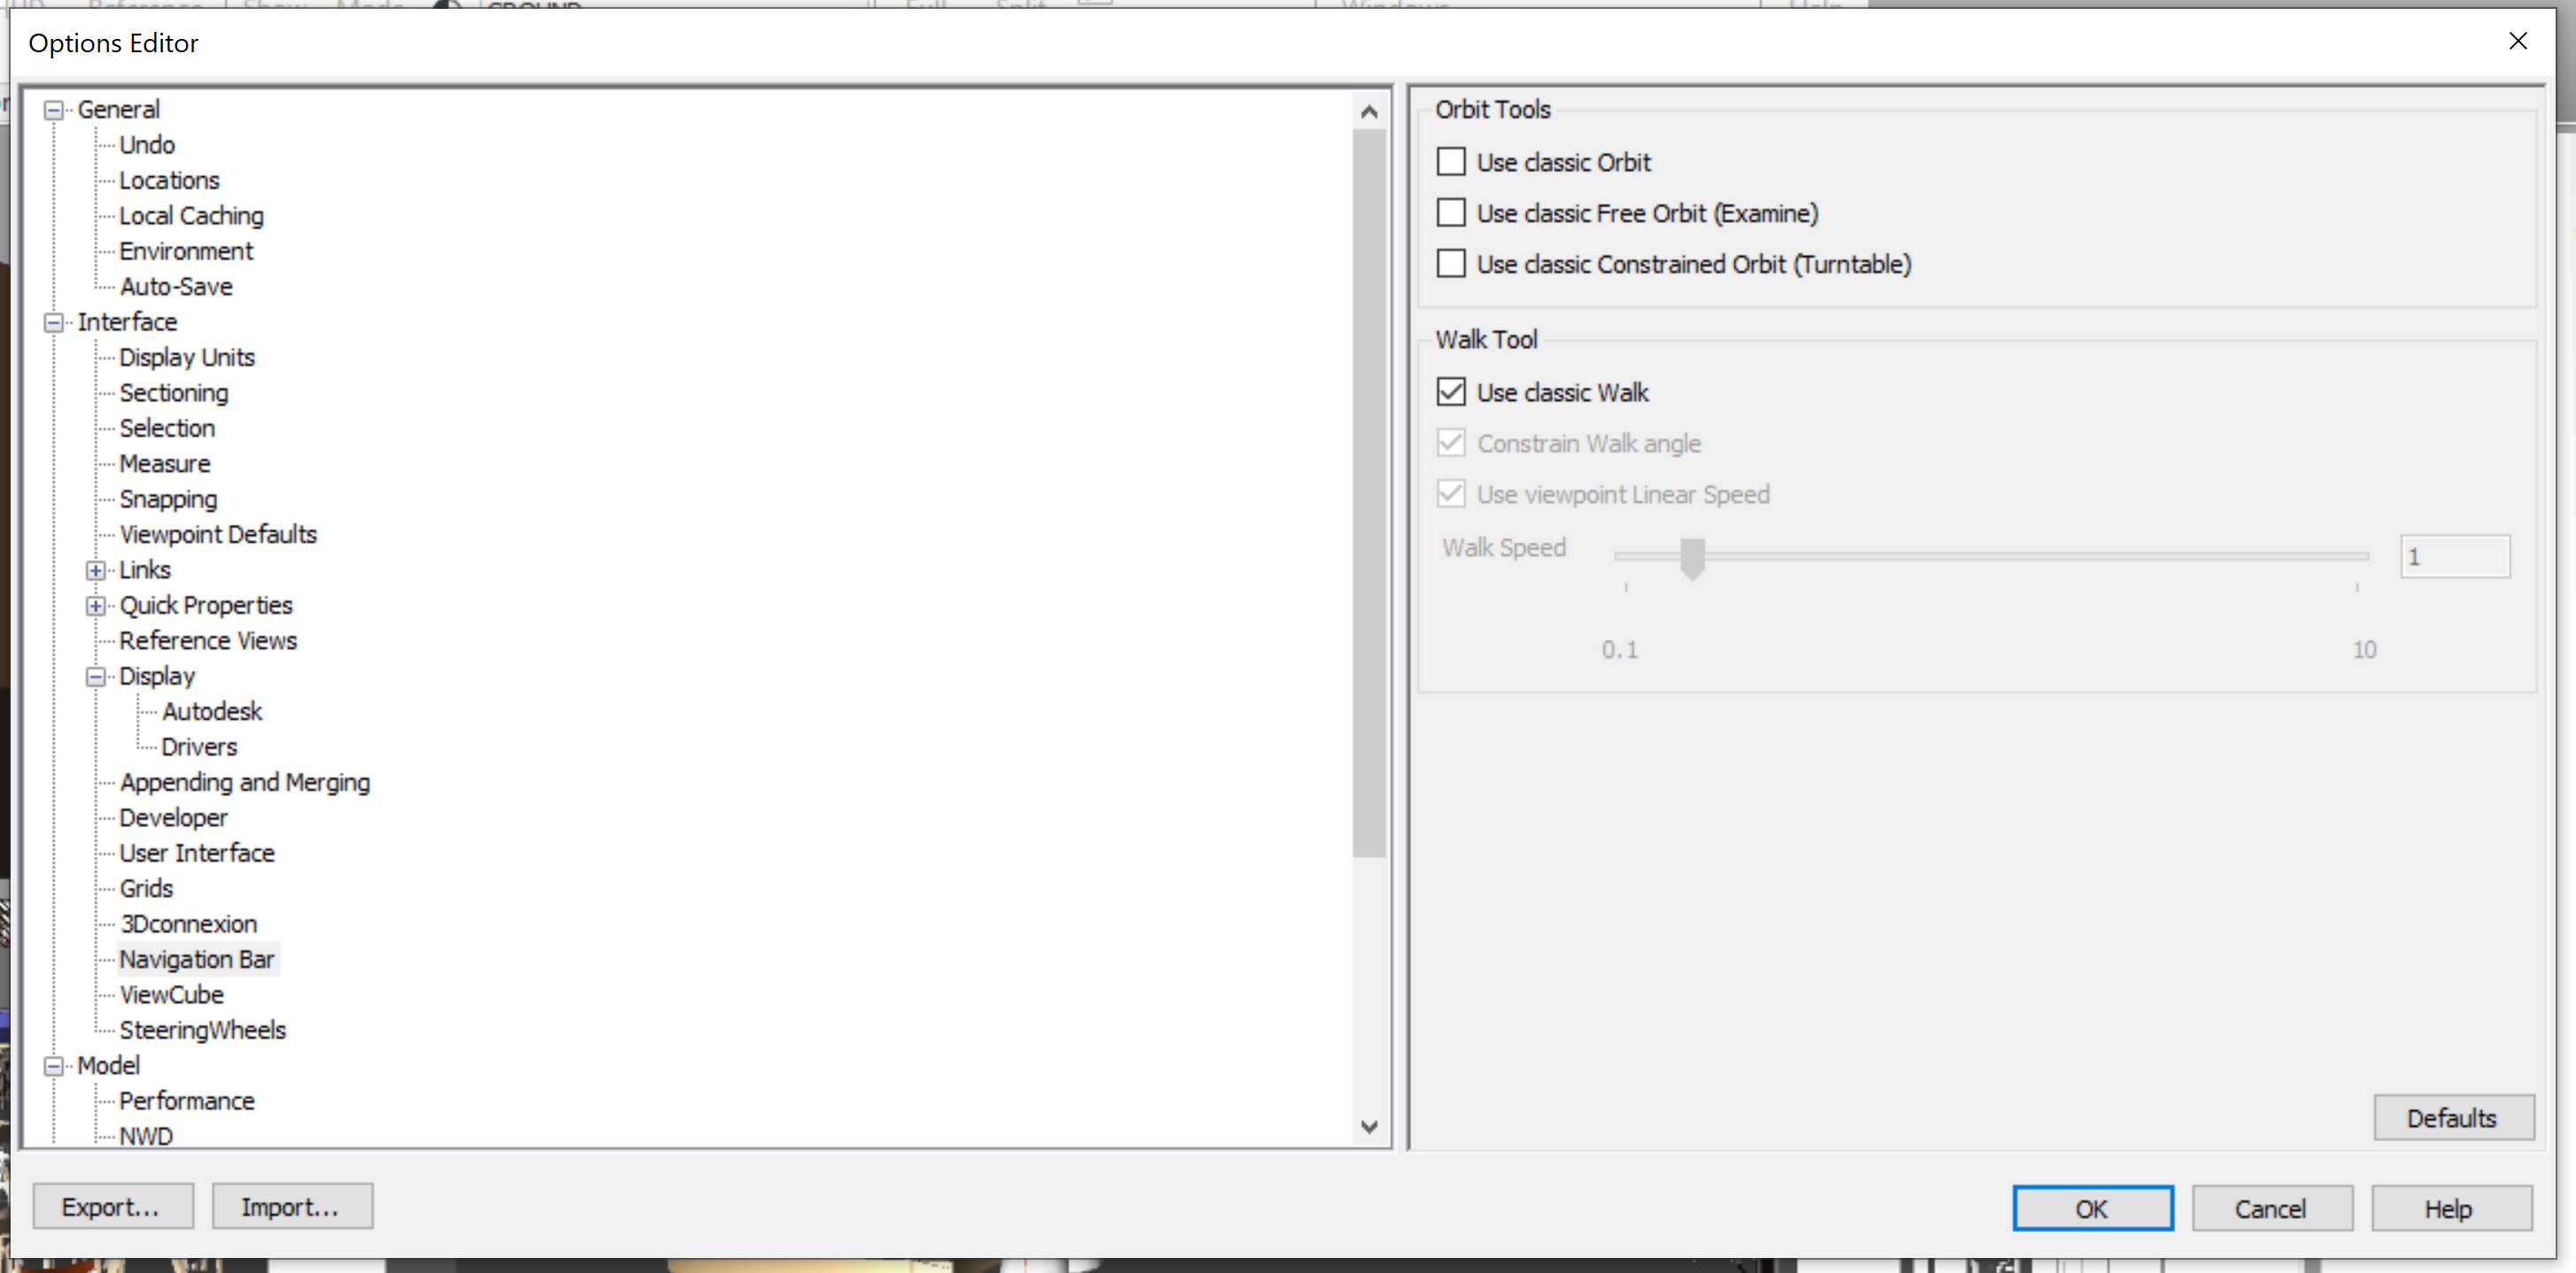Check Use classic Free Orbit (Examine)
Image resolution: width=2576 pixels, height=1273 pixels.
click(x=1451, y=212)
